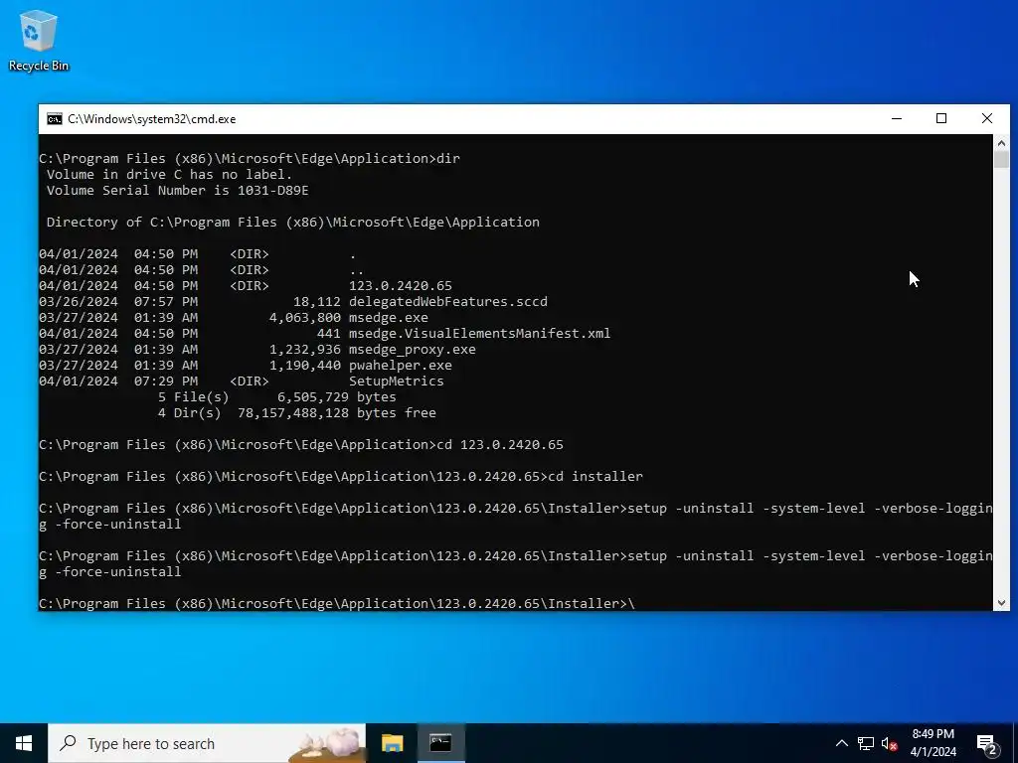Click the msedge.exe file name

389,318
